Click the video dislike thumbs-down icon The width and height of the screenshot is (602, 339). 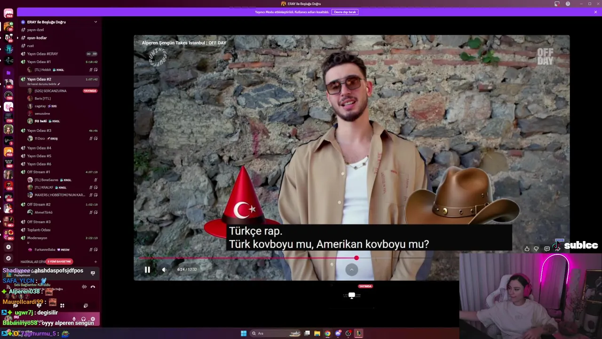[536, 249]
